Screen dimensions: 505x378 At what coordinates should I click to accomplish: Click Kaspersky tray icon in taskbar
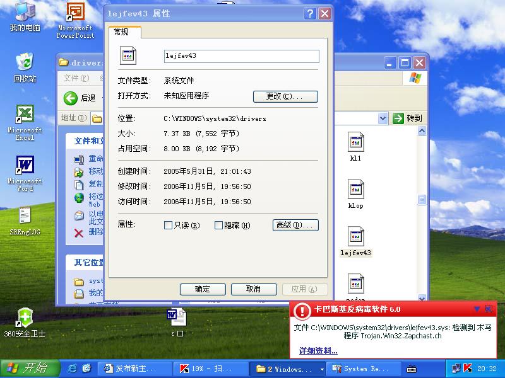pos(468,368)
